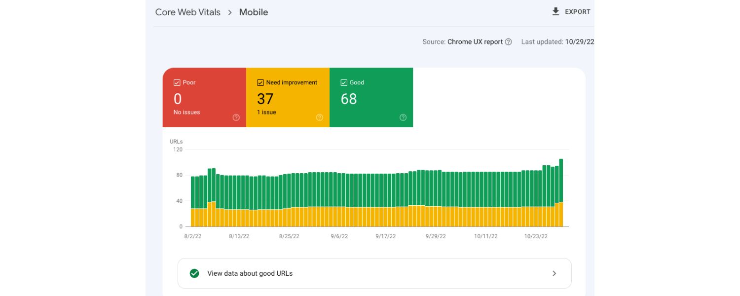
Task: Open the Chrome UX report info icon
Action: click(509, 42)
